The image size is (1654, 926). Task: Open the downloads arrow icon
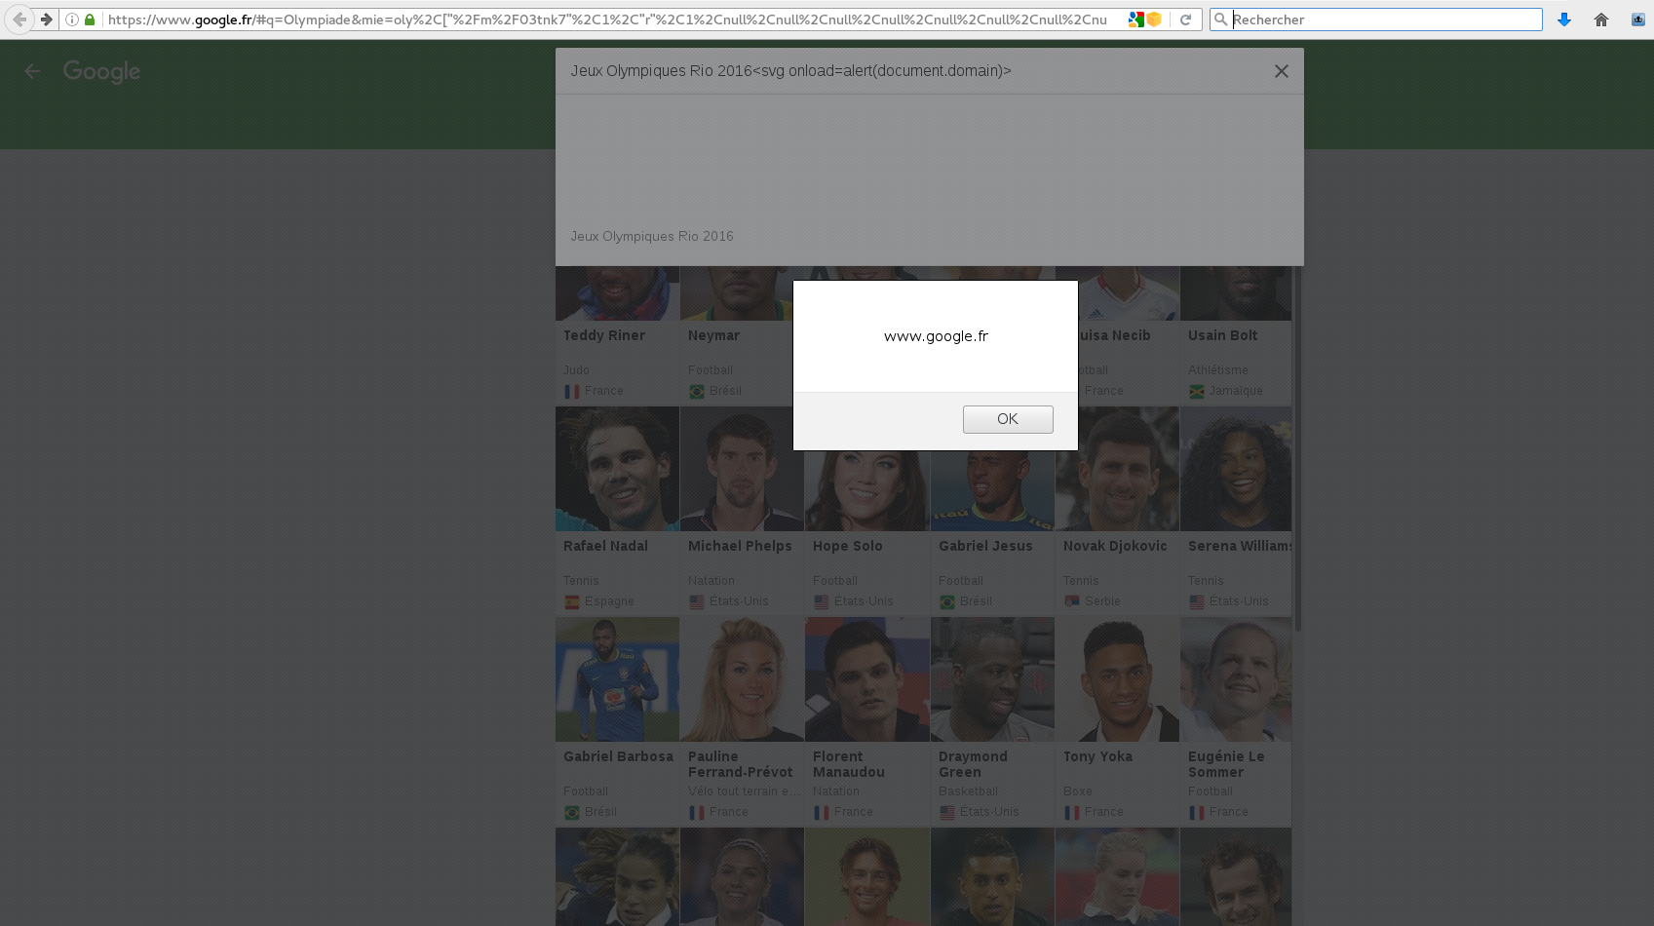coord(1564,19)
